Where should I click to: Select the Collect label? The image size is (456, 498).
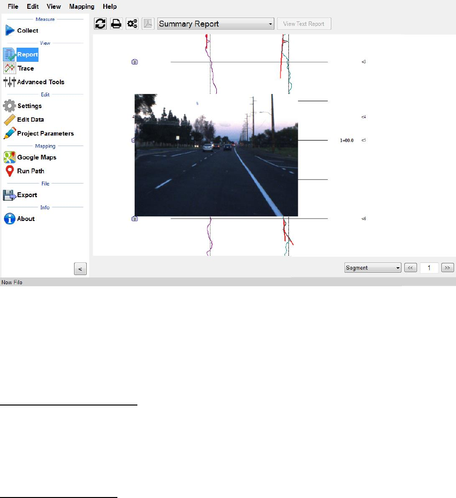(28, 31)
